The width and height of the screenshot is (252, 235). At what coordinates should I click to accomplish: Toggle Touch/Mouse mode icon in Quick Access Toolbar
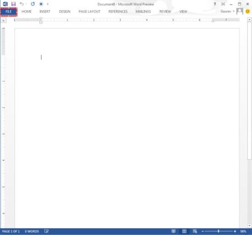pos(41,4)
